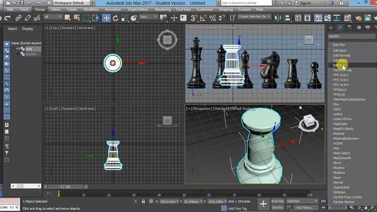This screenshot has height=212, width=377.
Task: Click the Select tab in Scene Explorer
Action: [12, 29]
